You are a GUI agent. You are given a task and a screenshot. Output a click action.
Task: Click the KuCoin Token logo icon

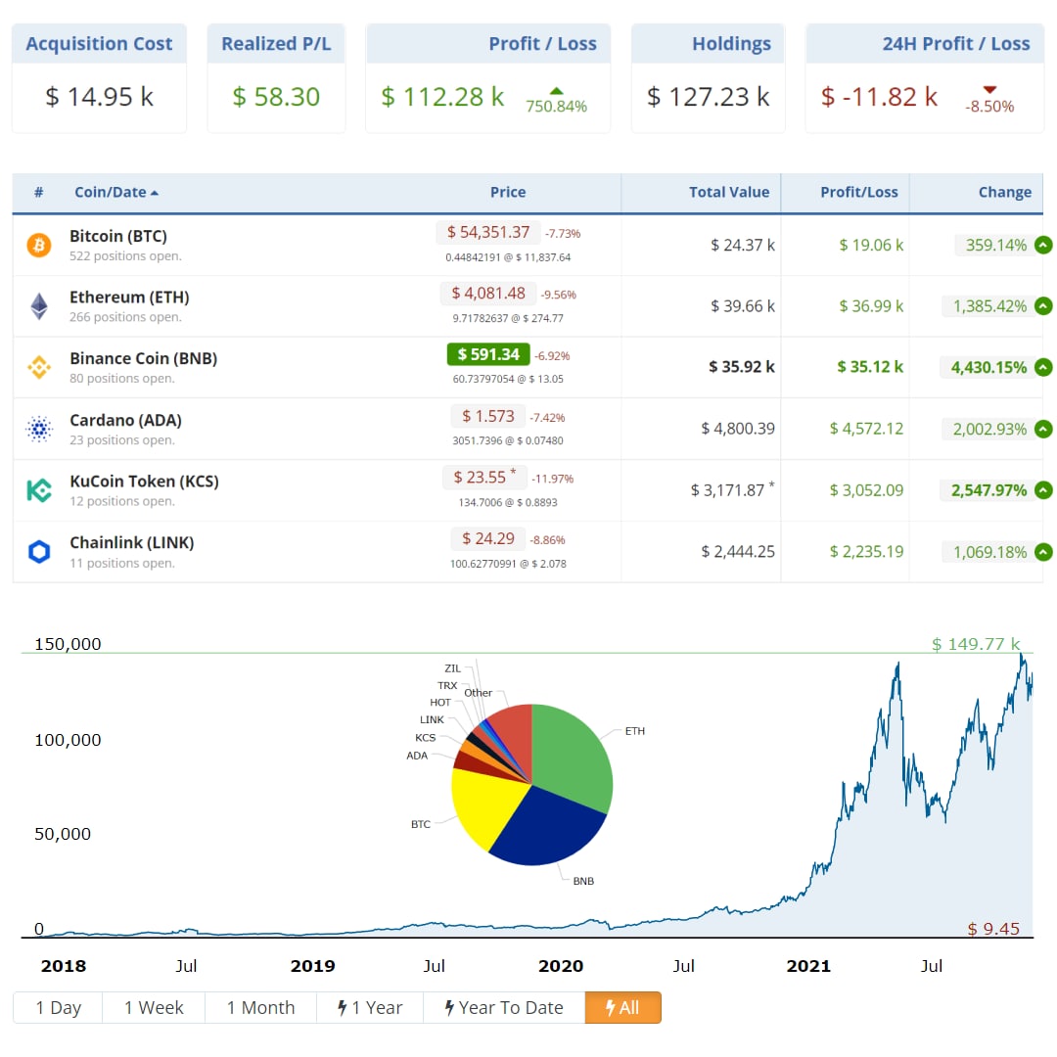pos(38,490)
